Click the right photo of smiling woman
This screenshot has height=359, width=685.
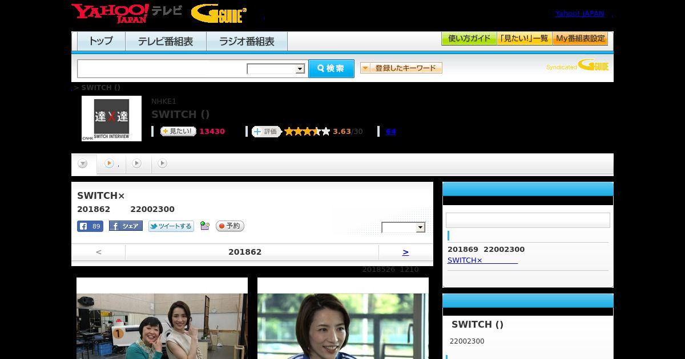coord(343,326)
